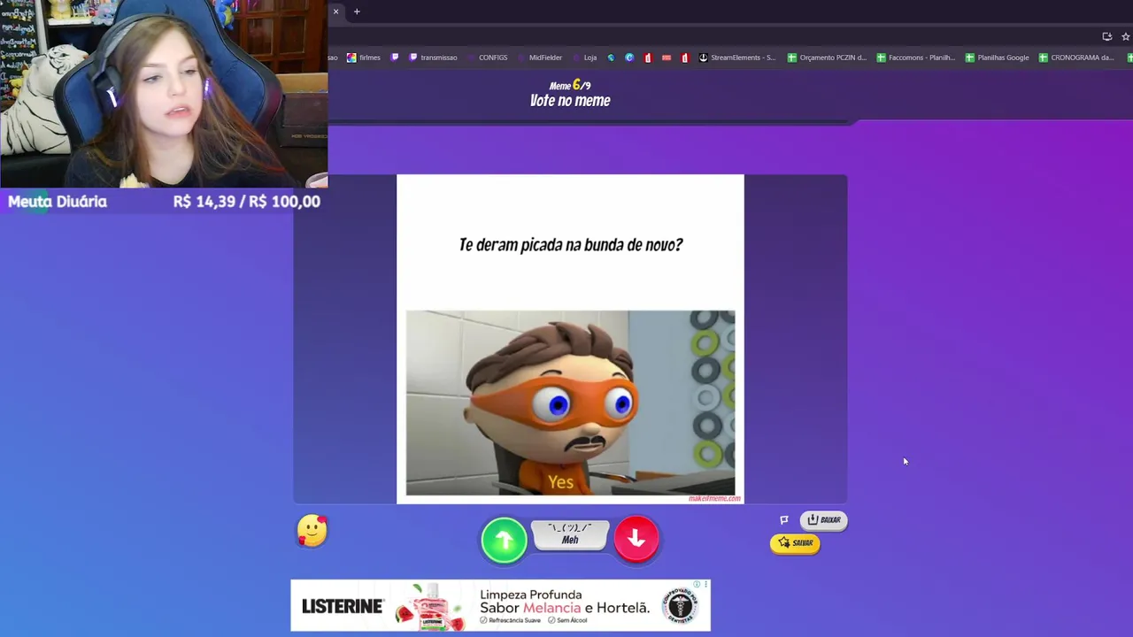
Task: Open the Orçamento PCZIN spreadsheet bookmark
Action: tap(827, 58)
